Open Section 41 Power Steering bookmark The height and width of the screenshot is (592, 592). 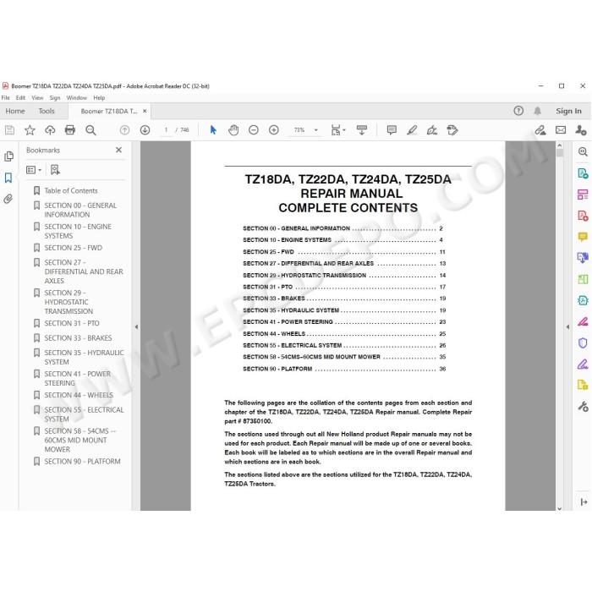click(x=77, y=378)
